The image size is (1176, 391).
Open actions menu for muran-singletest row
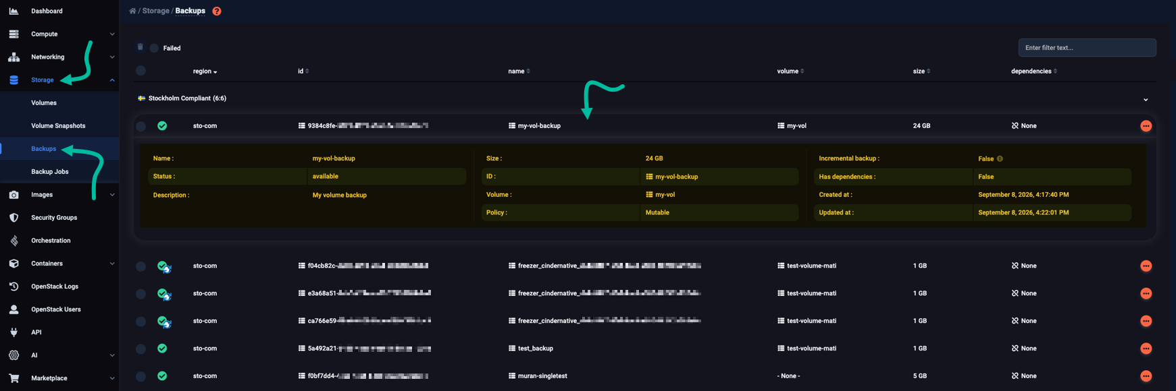tap(1146, 376)
